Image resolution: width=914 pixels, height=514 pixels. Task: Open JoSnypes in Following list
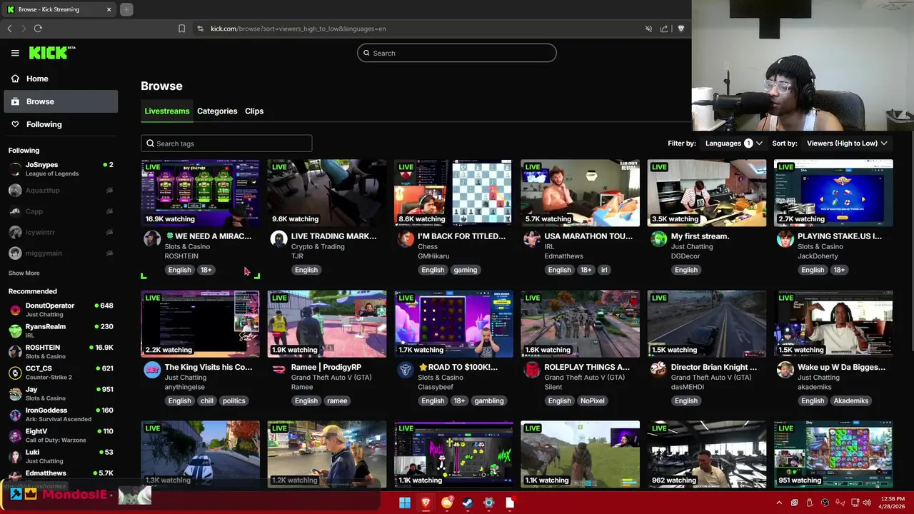(61, 169)
